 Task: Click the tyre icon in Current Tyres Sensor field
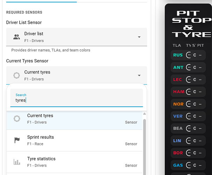point(16,75)
